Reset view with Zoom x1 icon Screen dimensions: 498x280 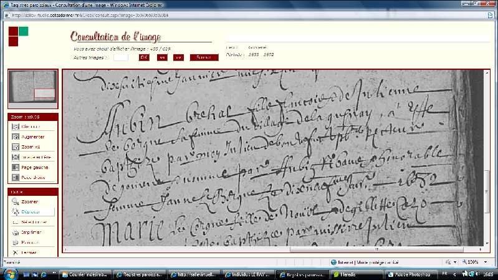click(15, 147)
